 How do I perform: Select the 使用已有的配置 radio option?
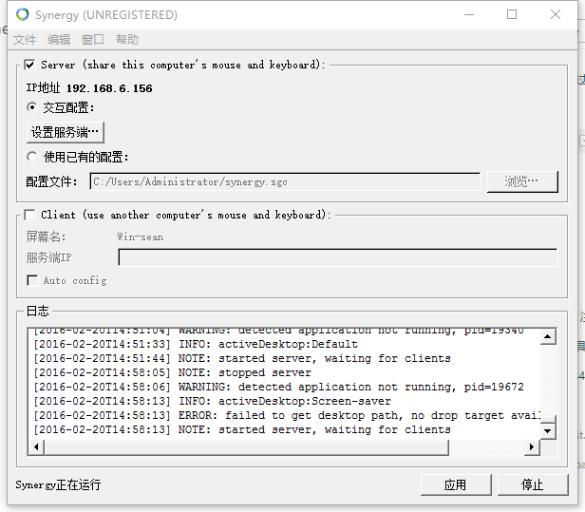tap(32, 157)
